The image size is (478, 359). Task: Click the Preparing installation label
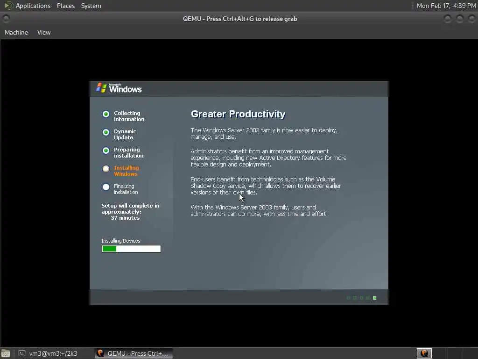[x=129, y=153]
